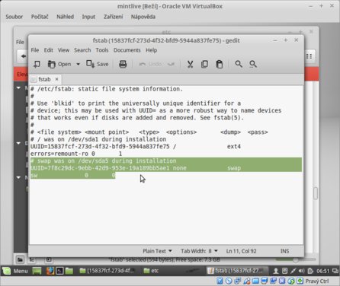340x286 pixels.
Task: Open the Tab Width dropdown
Action: (199, 251)
